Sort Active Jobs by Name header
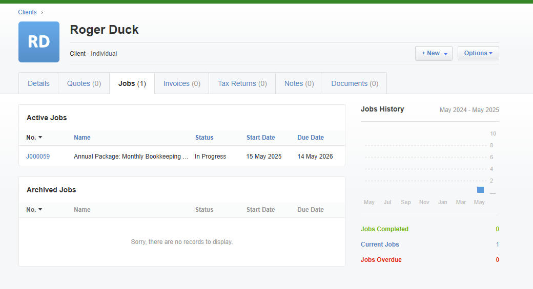This screenshot has height=289, width=533. tap(82, 138)
